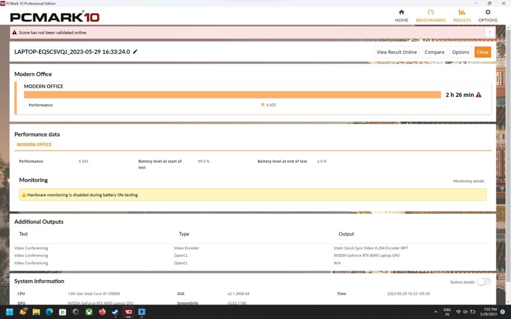Image resolution: width=511 pixels, height=319 pixels.
Task: Open Steam from the taskbar
Action: coord(115,312)
